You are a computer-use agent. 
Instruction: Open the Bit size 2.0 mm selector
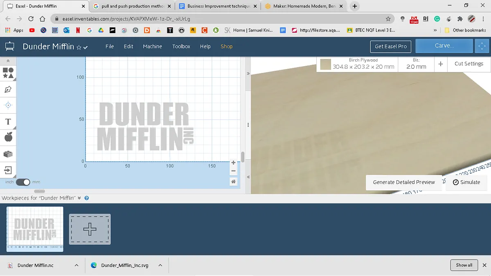pyautogui.click(x=416, y=64)
